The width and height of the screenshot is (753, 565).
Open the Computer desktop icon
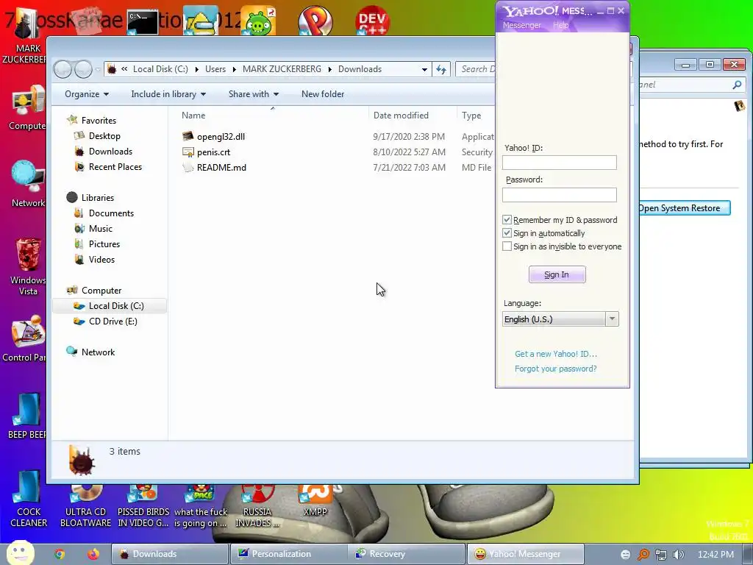tap(27, 107)
